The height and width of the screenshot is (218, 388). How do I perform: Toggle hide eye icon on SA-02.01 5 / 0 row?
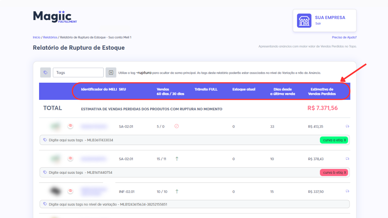click(x=70, y=126)
